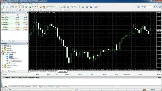Open the periods clock icon

coord(91,7)
